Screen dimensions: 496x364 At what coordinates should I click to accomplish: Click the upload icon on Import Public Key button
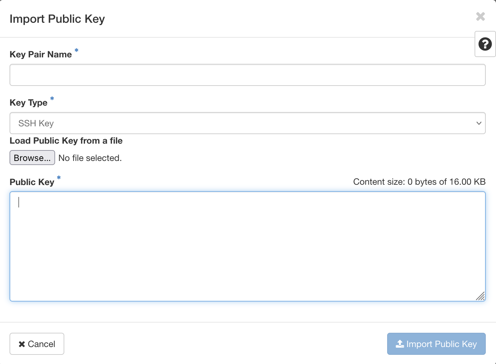400,344
